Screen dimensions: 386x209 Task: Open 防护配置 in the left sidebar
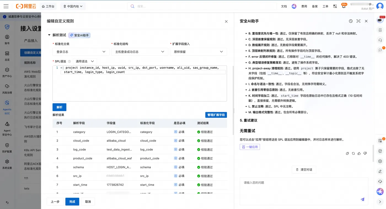coord(7,148)
